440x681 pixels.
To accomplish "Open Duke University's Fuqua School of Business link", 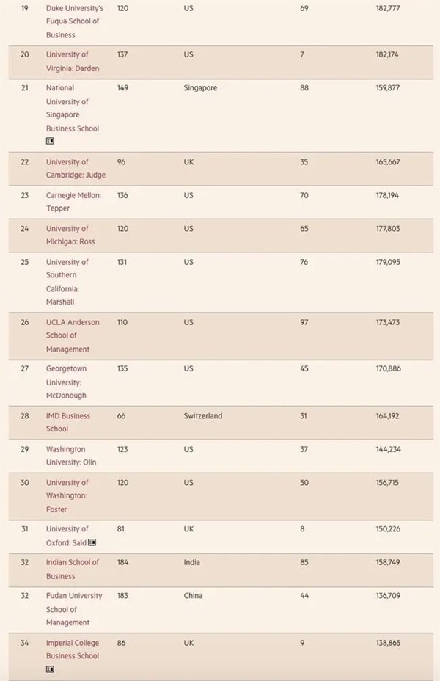I will (x=74, y=21).
